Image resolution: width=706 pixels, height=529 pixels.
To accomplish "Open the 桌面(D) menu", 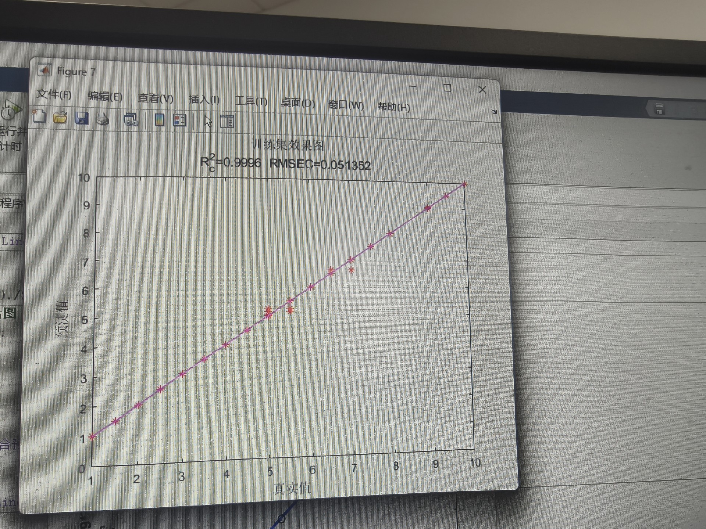I will pyautogui.click(x=298, y=103).
